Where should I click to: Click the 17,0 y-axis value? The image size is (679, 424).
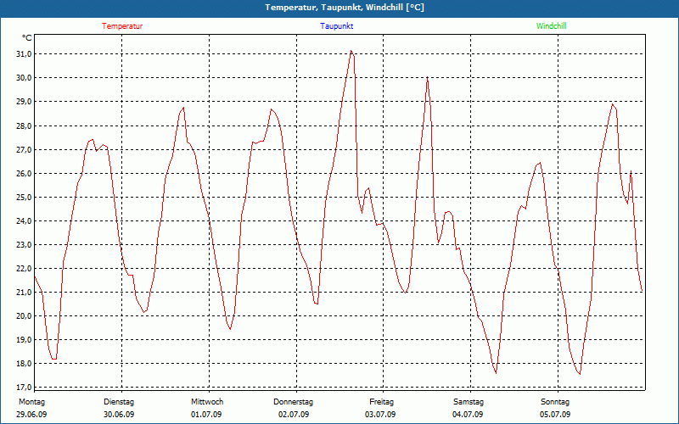click(23, 388)
